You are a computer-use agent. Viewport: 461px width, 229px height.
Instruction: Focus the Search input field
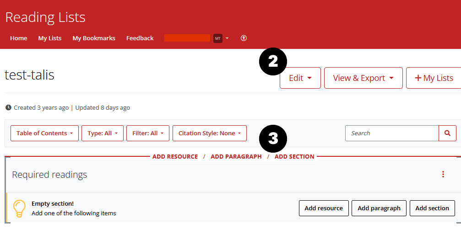392,133
